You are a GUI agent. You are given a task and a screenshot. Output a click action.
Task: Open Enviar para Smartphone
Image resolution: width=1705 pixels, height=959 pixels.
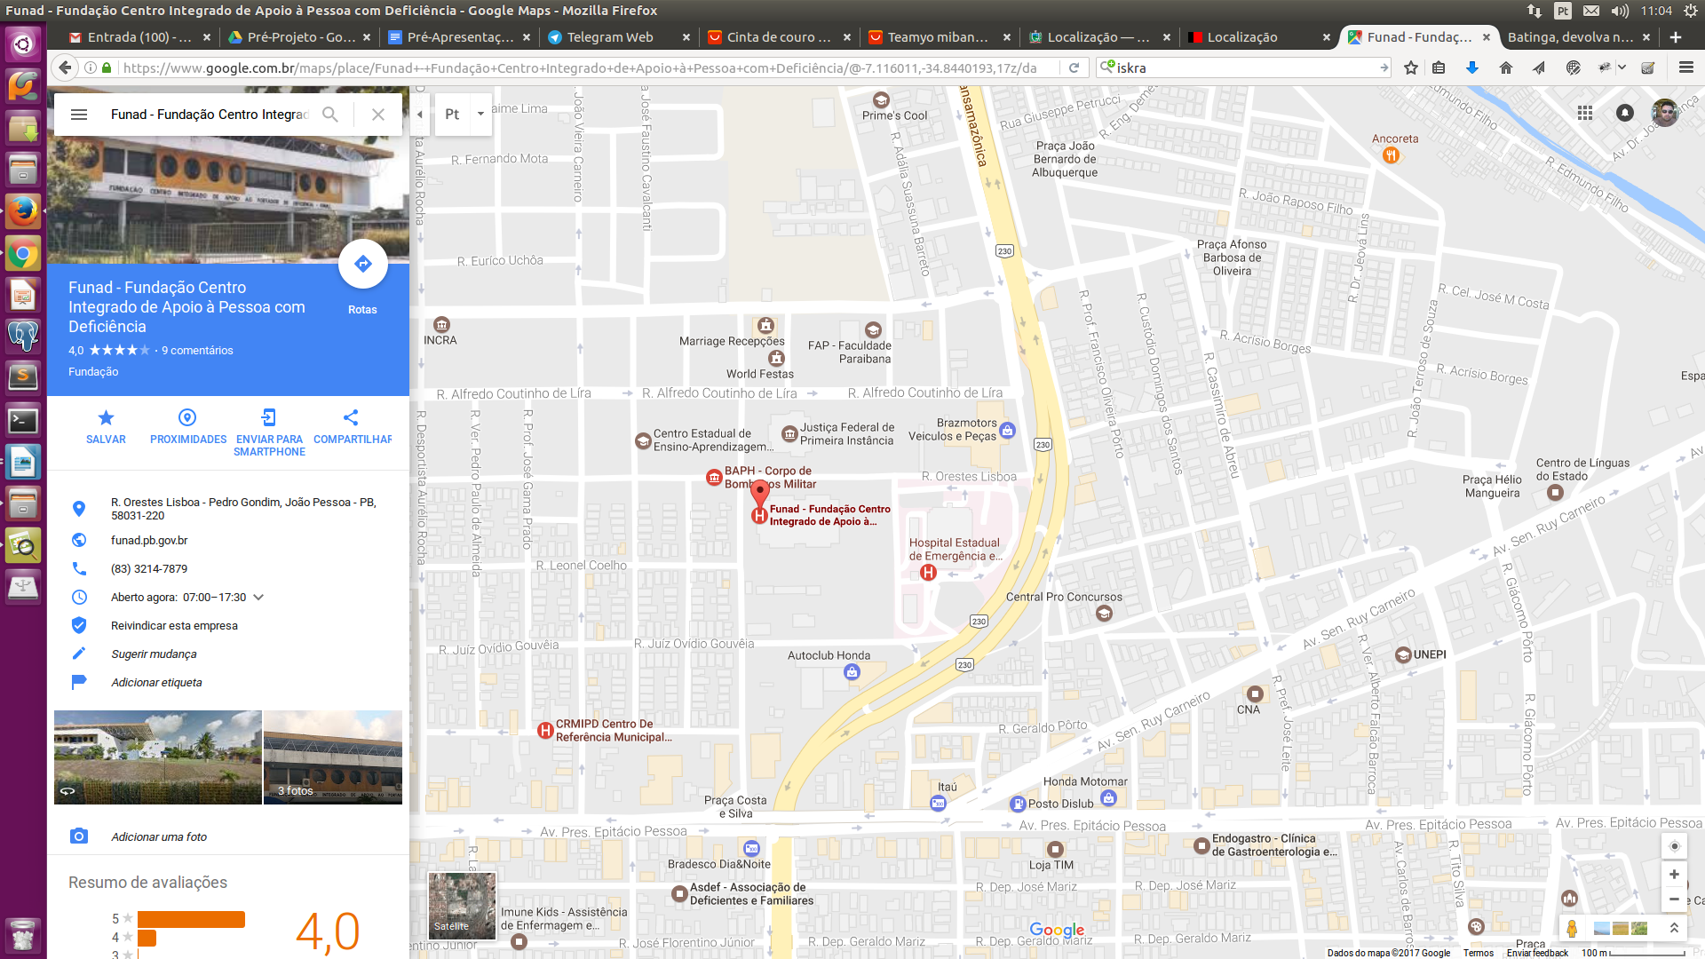[269, 417]
